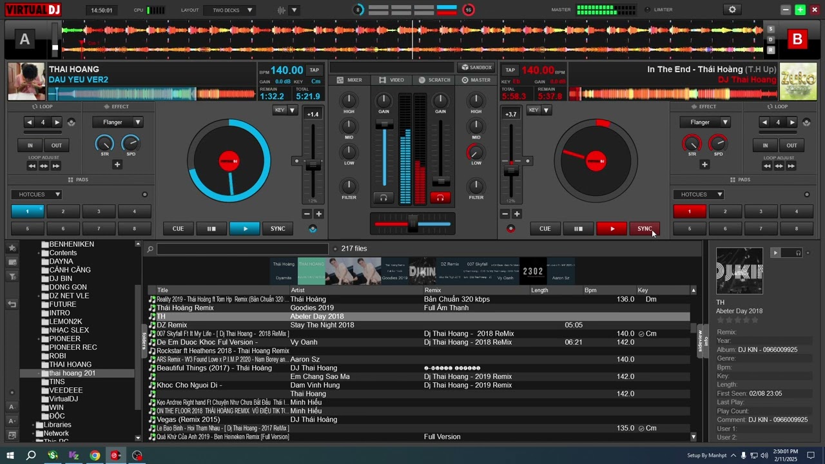Viewport: 825px width, 464px height.
Task: Select track 'Stay The Night 2018' row
Action: coord(419,325)
